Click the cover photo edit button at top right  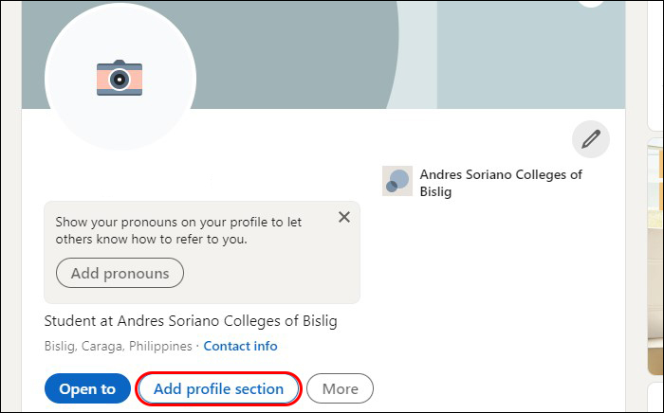pyautogui.click(x=592, y=3)
